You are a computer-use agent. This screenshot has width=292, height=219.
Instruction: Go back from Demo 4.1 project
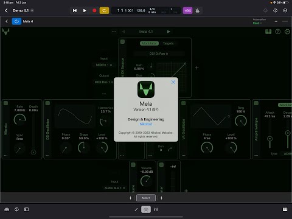click(x=6, y=10)
